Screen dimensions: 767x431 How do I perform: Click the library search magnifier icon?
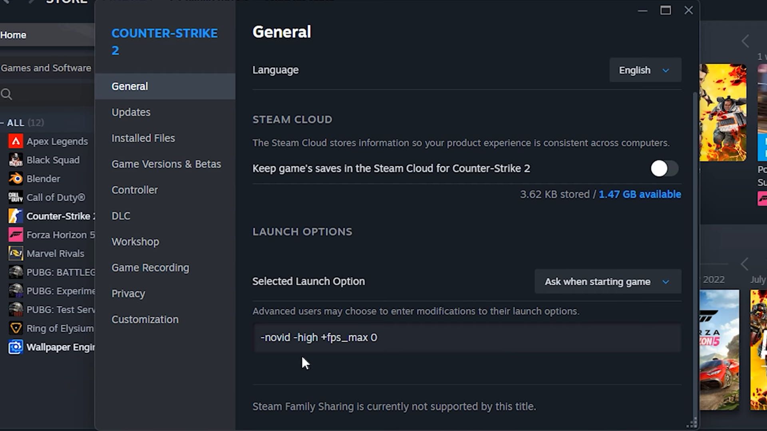click(6, 95)
